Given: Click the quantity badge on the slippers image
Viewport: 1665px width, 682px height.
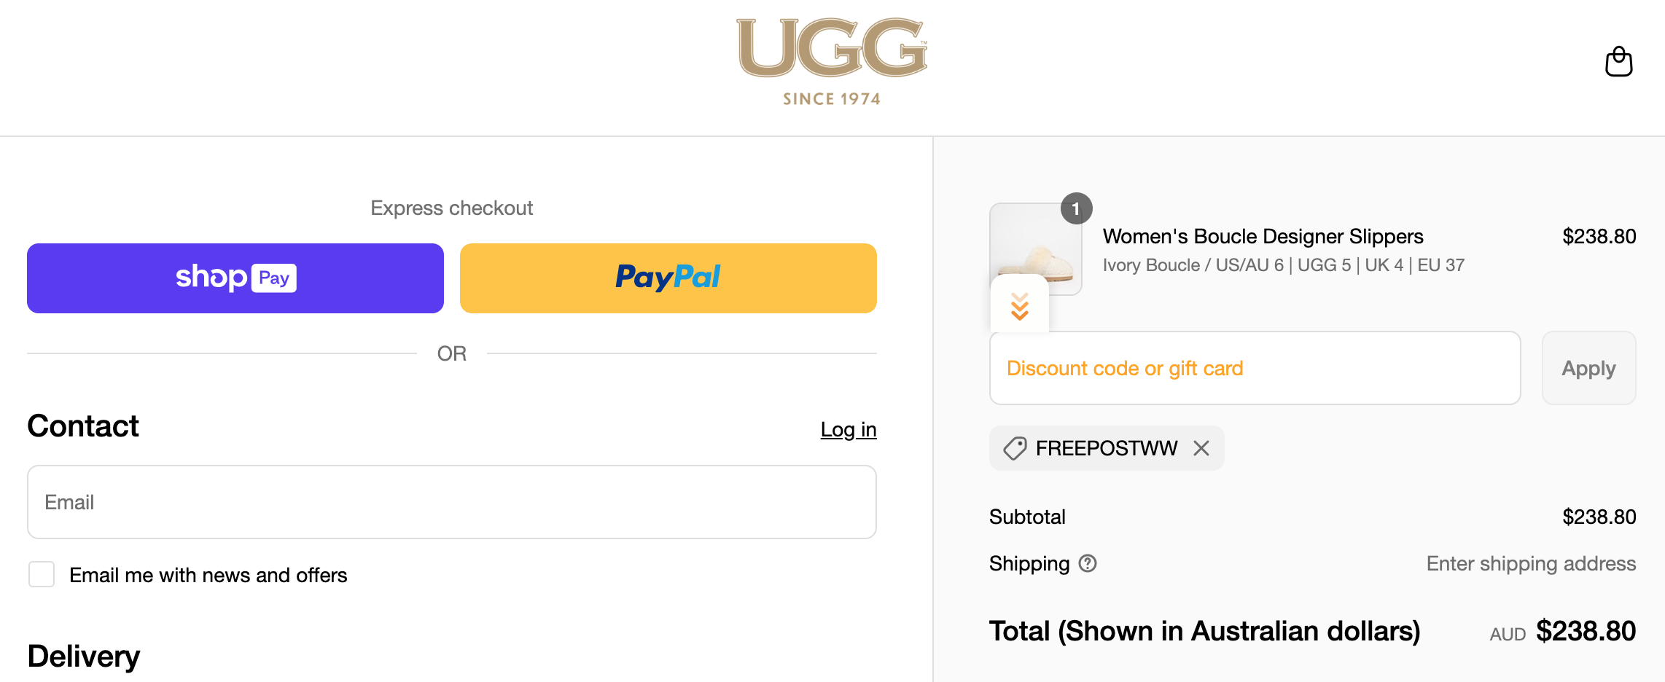Looking at the screenshot, I should [1077, 208].
